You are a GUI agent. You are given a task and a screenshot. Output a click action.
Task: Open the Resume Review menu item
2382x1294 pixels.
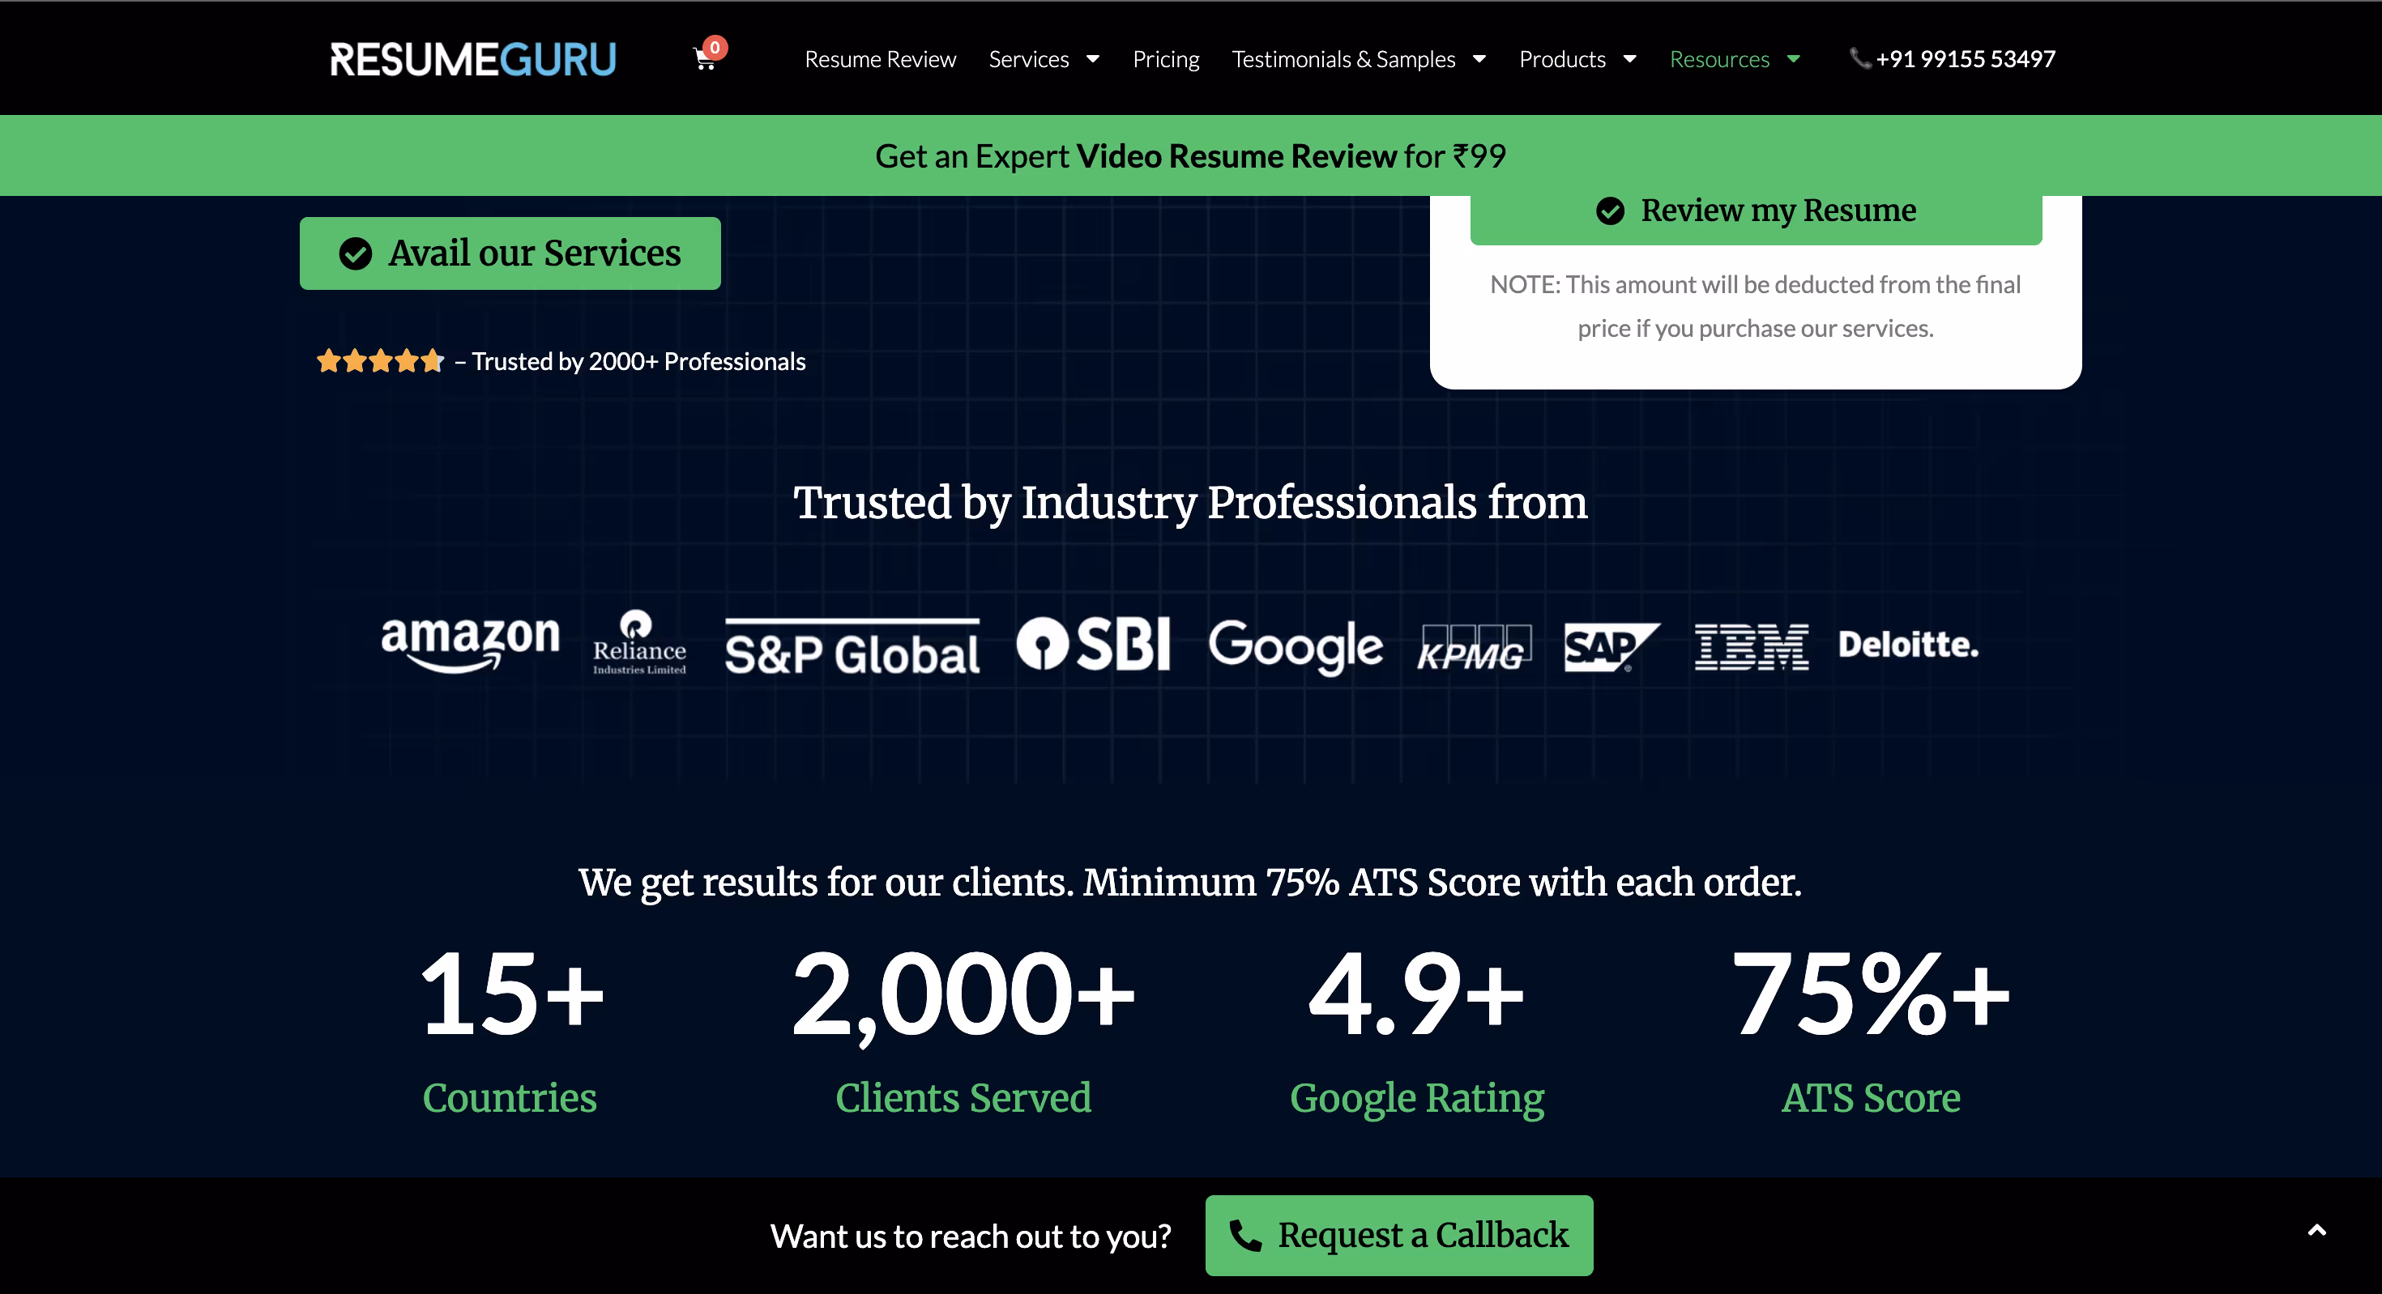881,59
